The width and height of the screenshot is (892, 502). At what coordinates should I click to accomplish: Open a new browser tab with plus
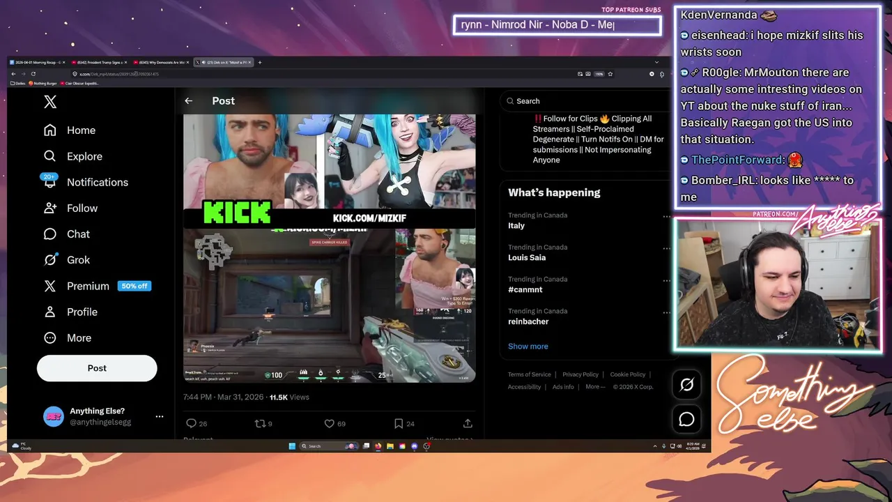click(260, 63)
